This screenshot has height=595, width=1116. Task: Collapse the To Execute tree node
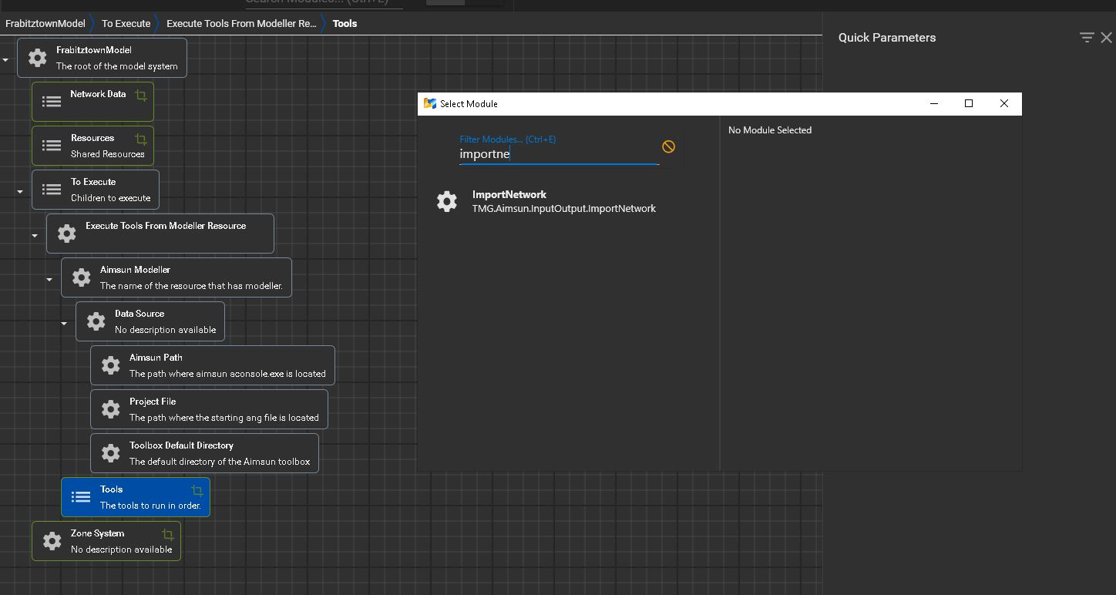20,191
